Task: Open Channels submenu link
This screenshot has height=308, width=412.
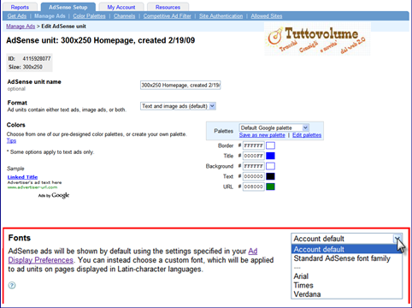Action: [x=124, y=16]
